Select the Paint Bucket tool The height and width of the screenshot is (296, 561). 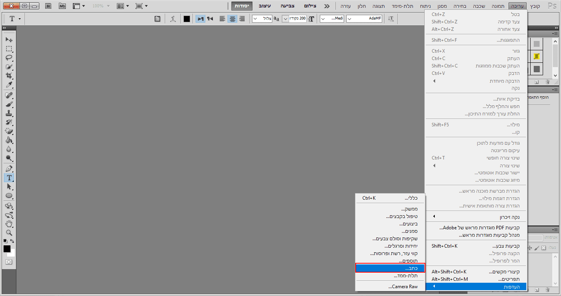[9, 140]
